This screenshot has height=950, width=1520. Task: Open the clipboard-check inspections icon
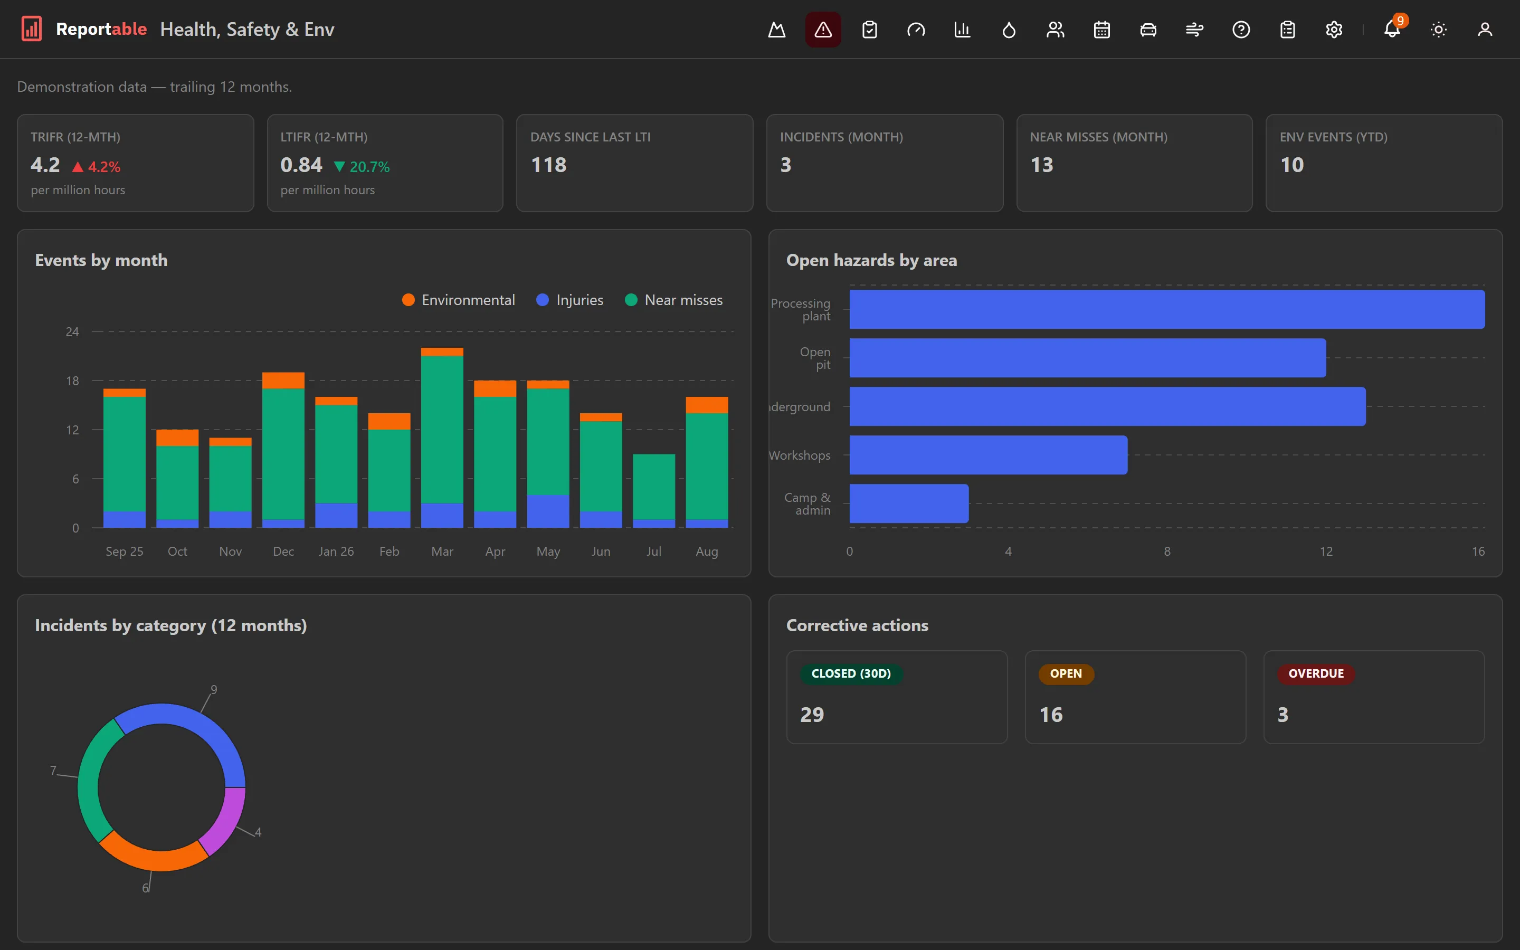869,30
